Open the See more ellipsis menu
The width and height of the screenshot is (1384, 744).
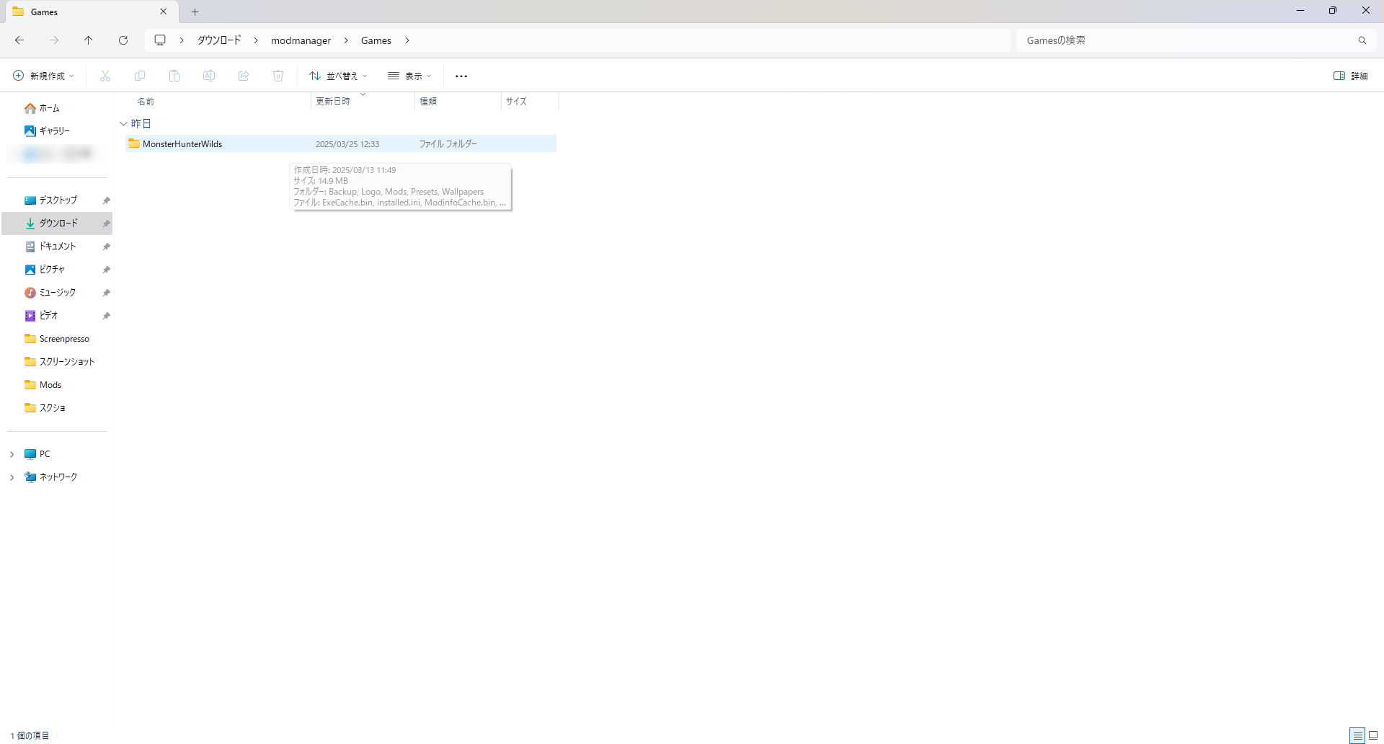click(x=461, y=76)
